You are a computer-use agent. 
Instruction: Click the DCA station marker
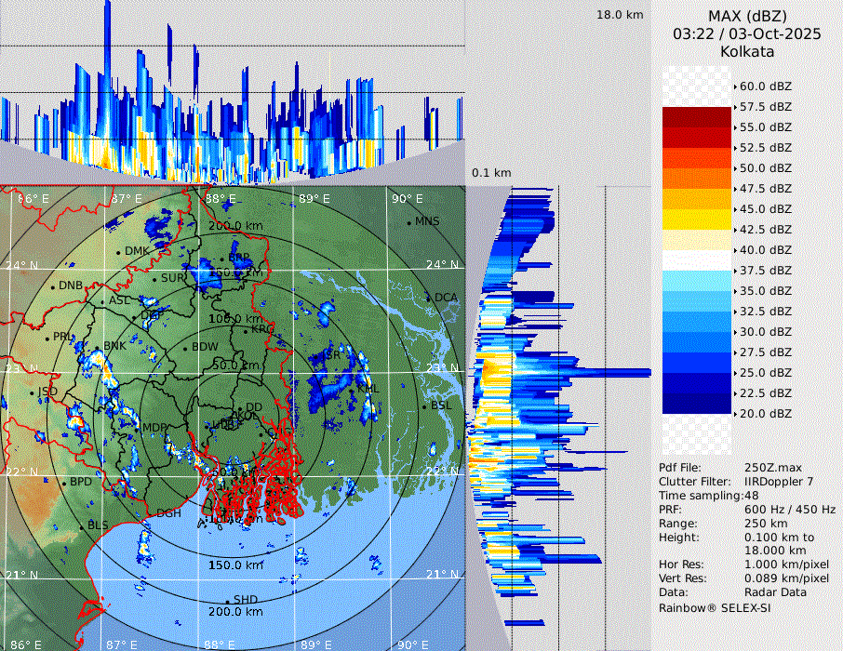(430, 299)
